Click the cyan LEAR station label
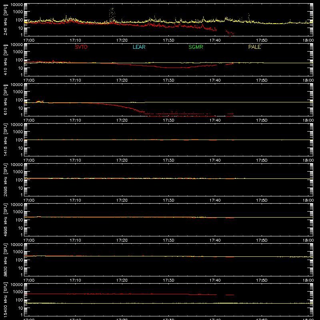Screen dimensions: 320x320 139,47
